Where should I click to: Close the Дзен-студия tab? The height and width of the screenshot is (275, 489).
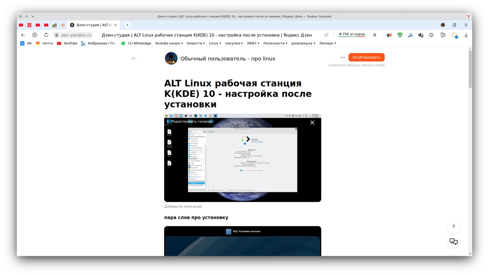[x=115, y=25]
